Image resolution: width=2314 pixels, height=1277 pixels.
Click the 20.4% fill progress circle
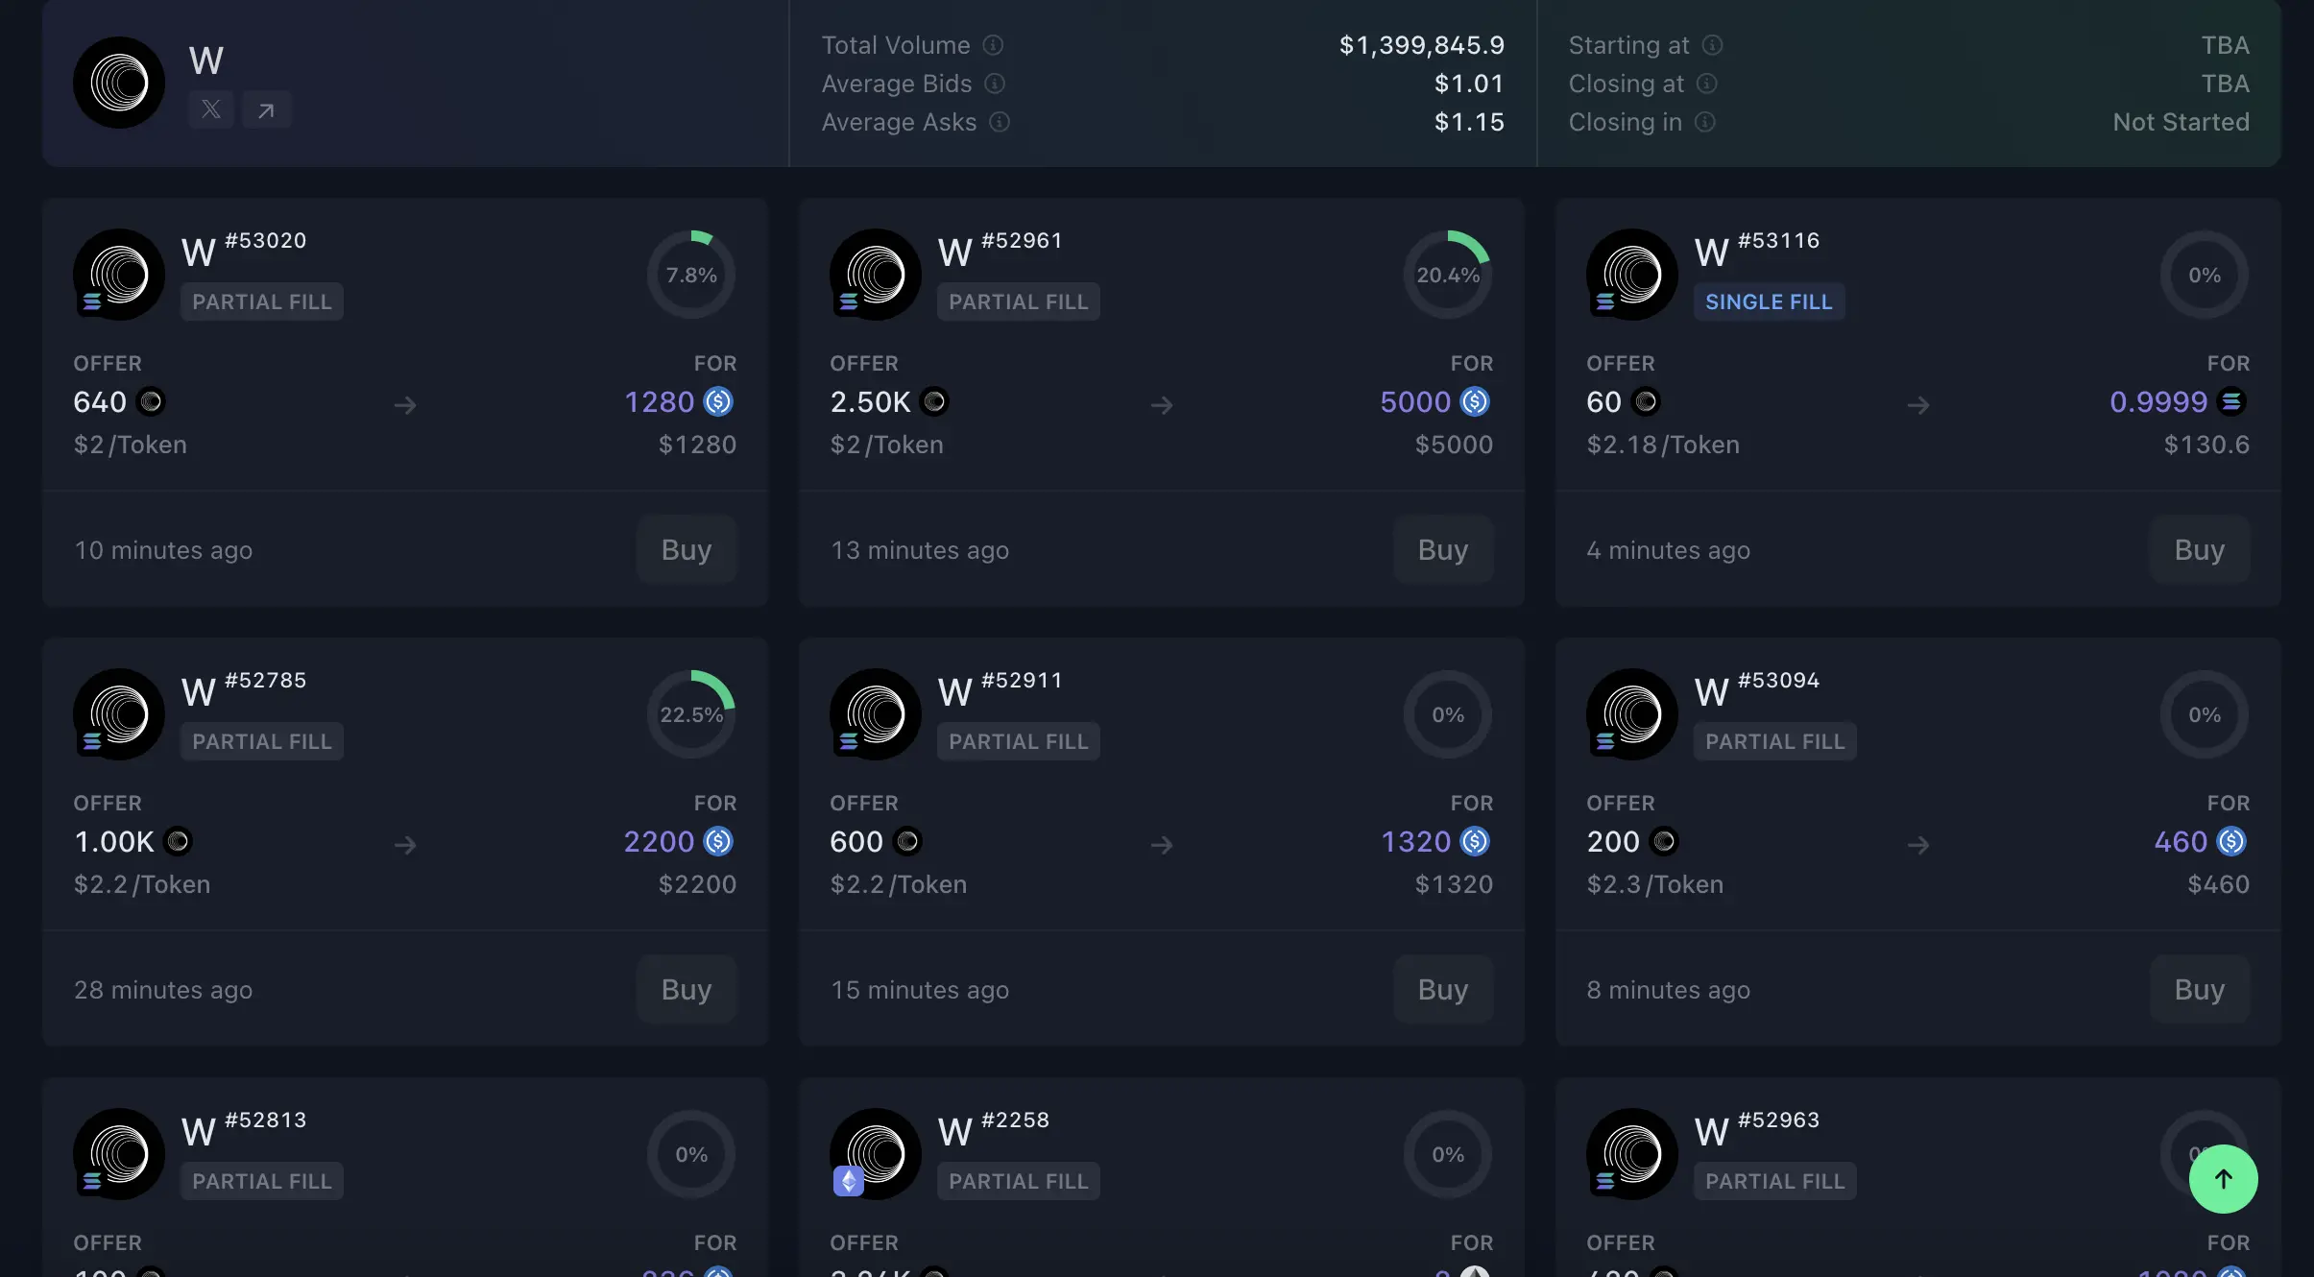coord(1448,275)
